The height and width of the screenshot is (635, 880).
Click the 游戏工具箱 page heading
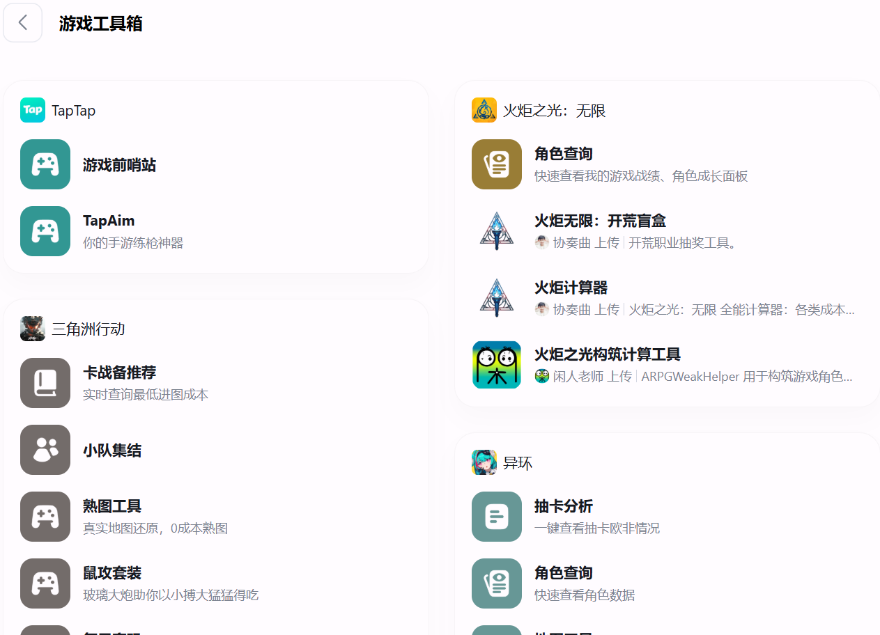click(x=101, y=24)
